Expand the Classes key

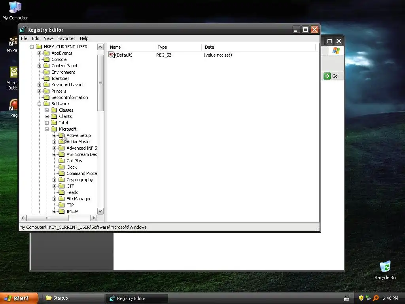coord(47,110)
